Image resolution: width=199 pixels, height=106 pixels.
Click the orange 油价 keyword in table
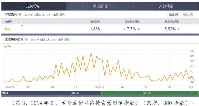(x=7, y=29)
